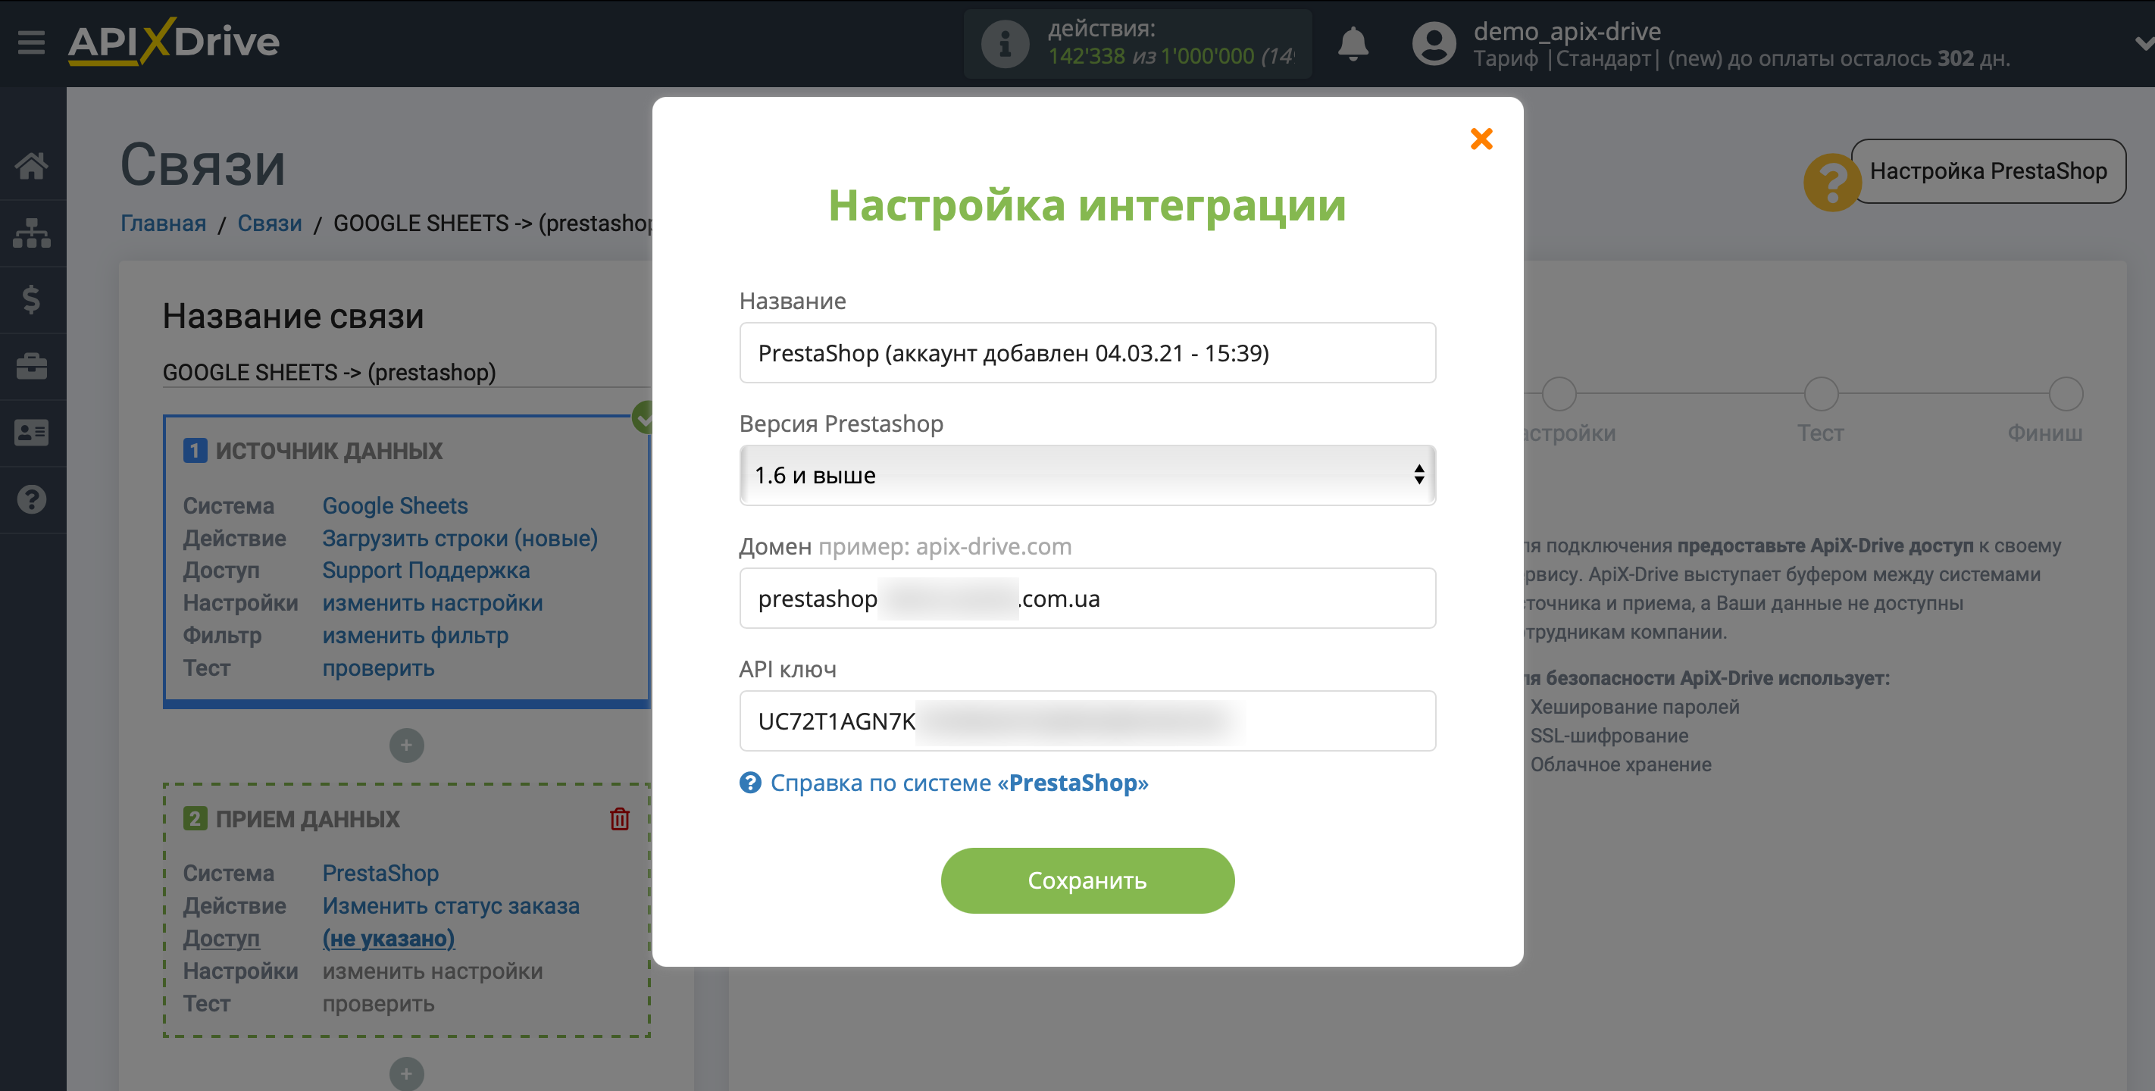The width and height of the screenshot is (2155, 1091).
Task: Click the API ключ input field
Action: point(1087,721)
